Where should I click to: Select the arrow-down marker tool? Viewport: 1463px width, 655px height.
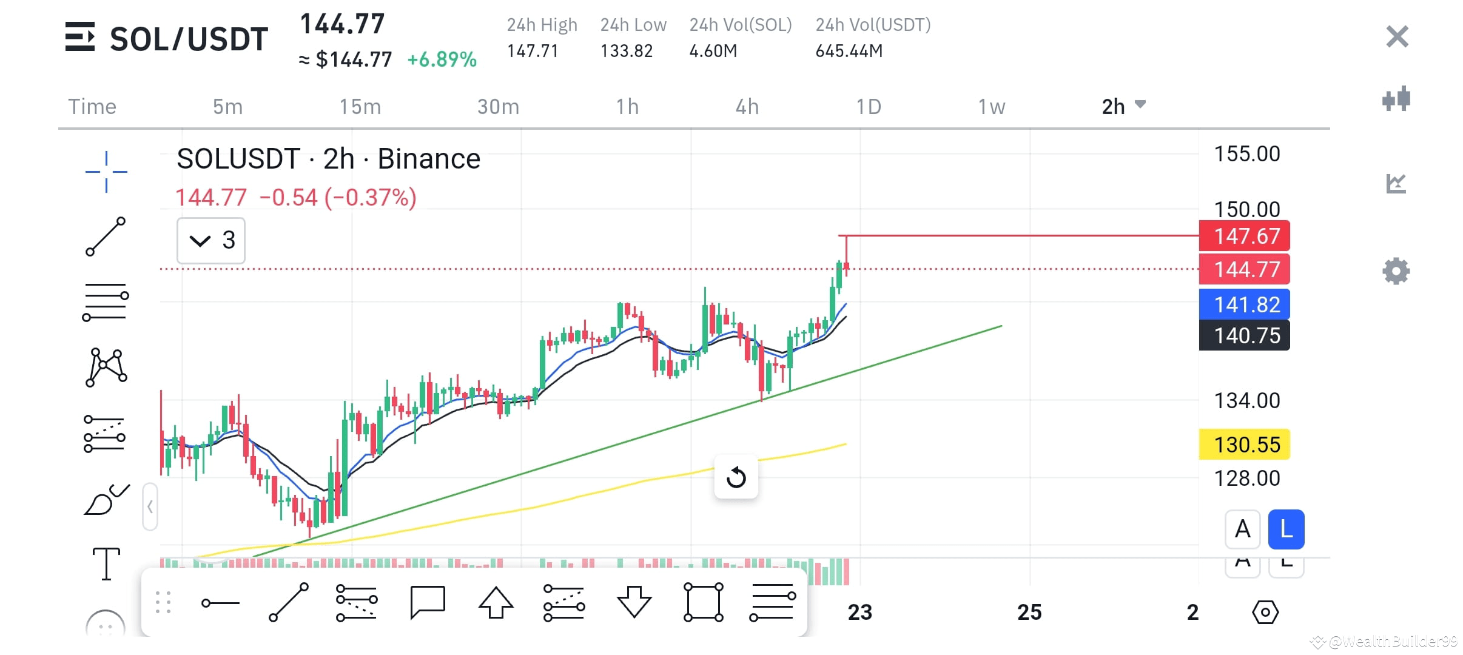tap(634, 602)
